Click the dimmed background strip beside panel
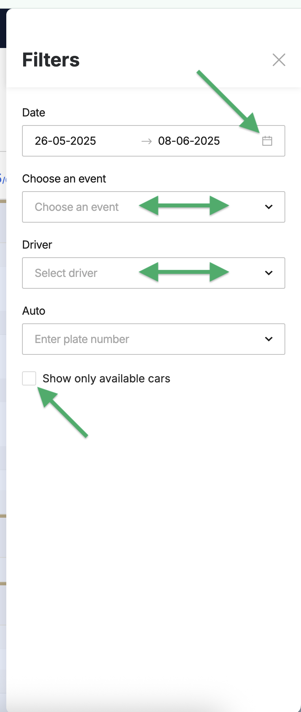301x712 pixels. (x=3, y=393)
